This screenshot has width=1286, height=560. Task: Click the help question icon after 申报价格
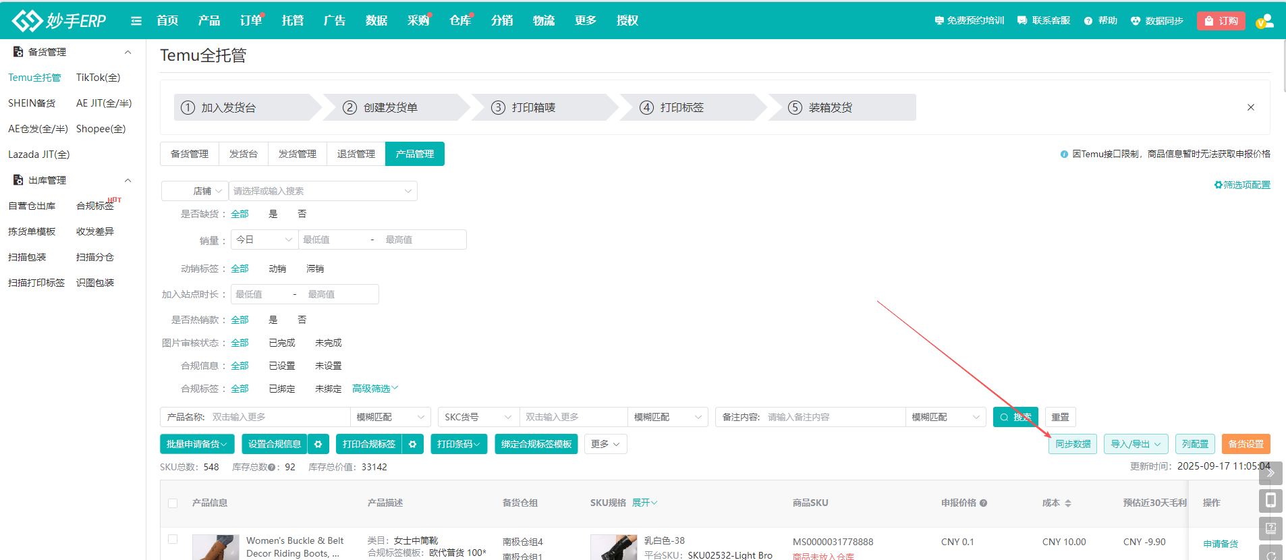click(x=984, y=503)
